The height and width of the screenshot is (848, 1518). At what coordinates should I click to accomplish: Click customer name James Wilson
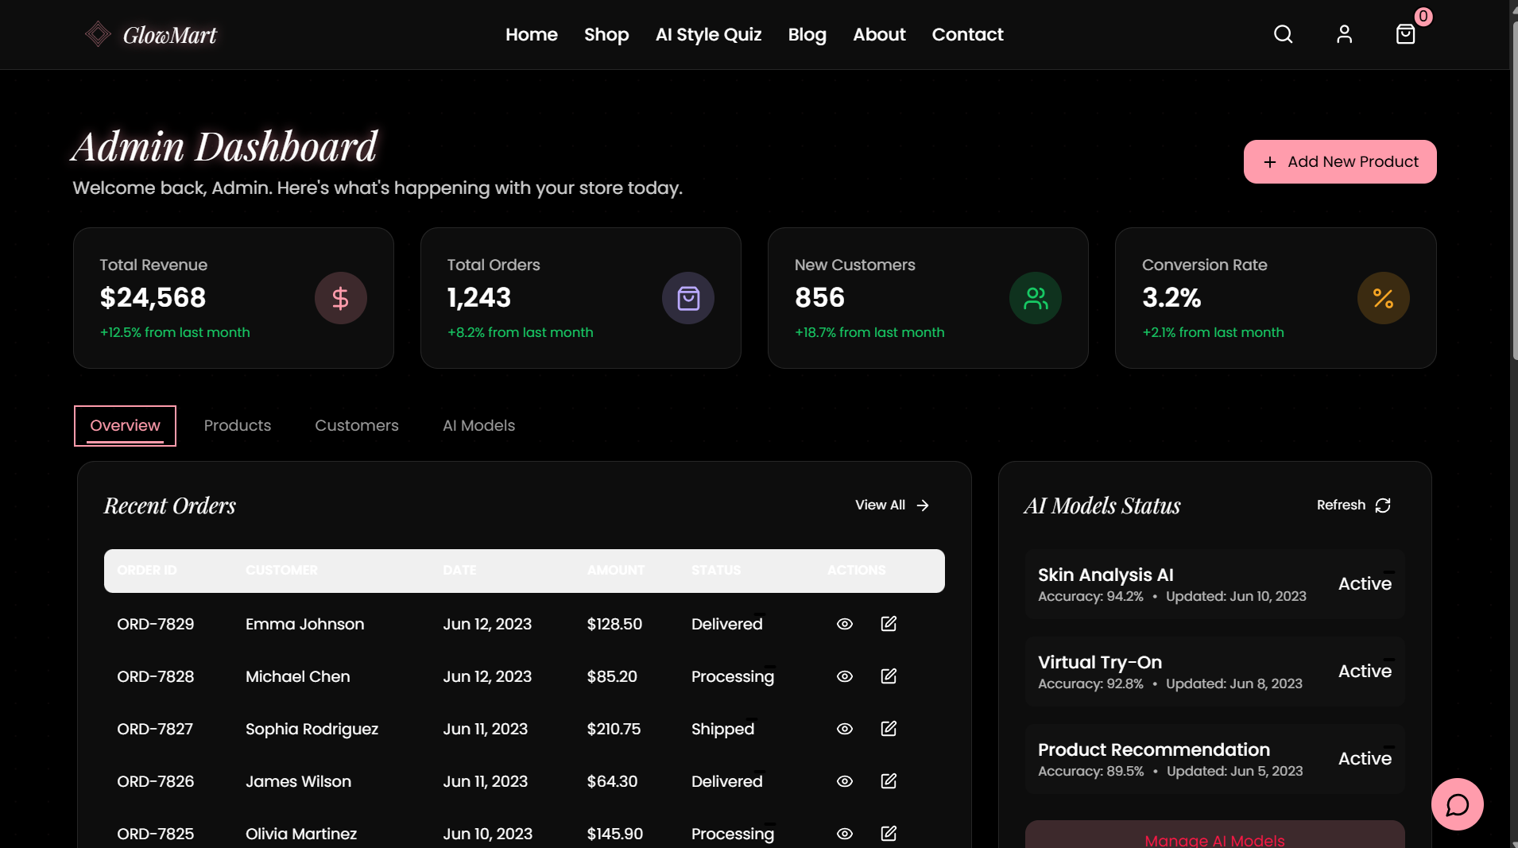pos(298,781)
